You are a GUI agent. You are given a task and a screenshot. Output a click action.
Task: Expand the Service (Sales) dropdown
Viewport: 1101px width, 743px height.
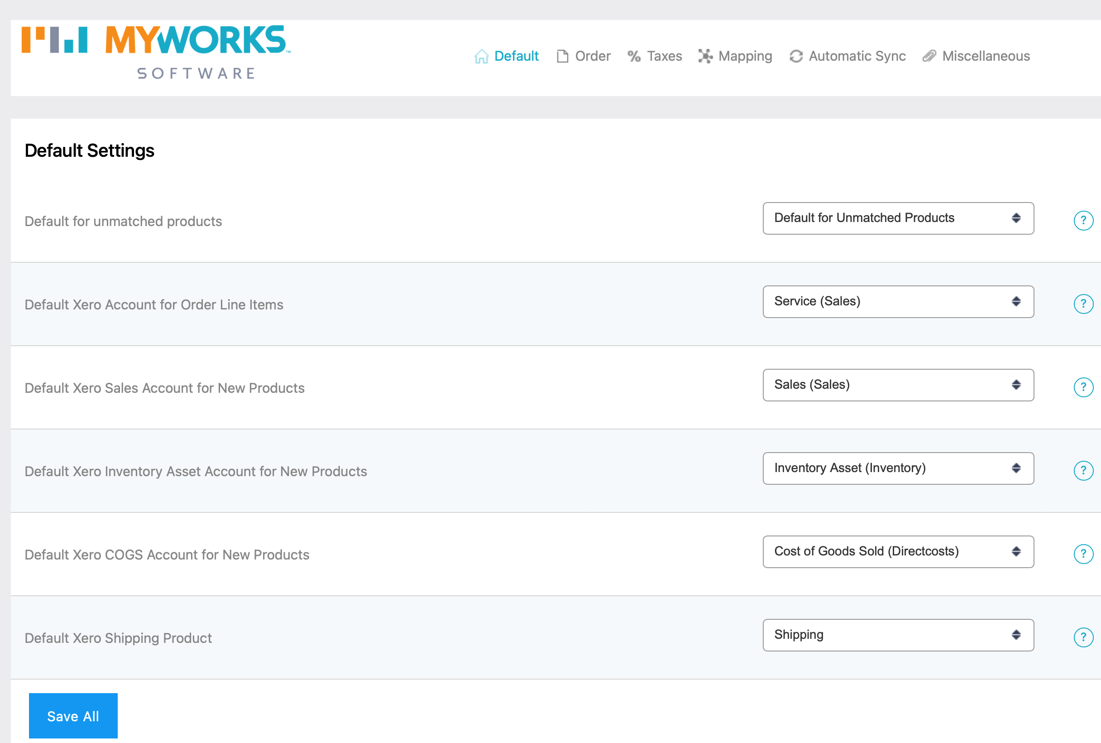[x=898, y=302]
